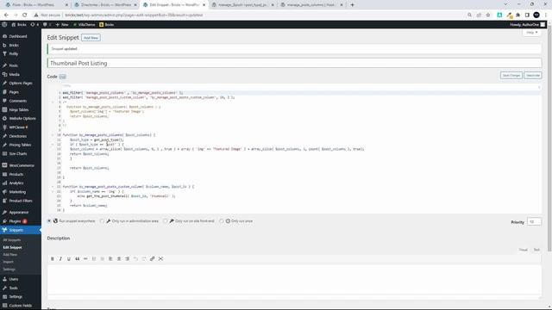Select Only run once radio
Screen dimensions: 552x310
point(222,221)
